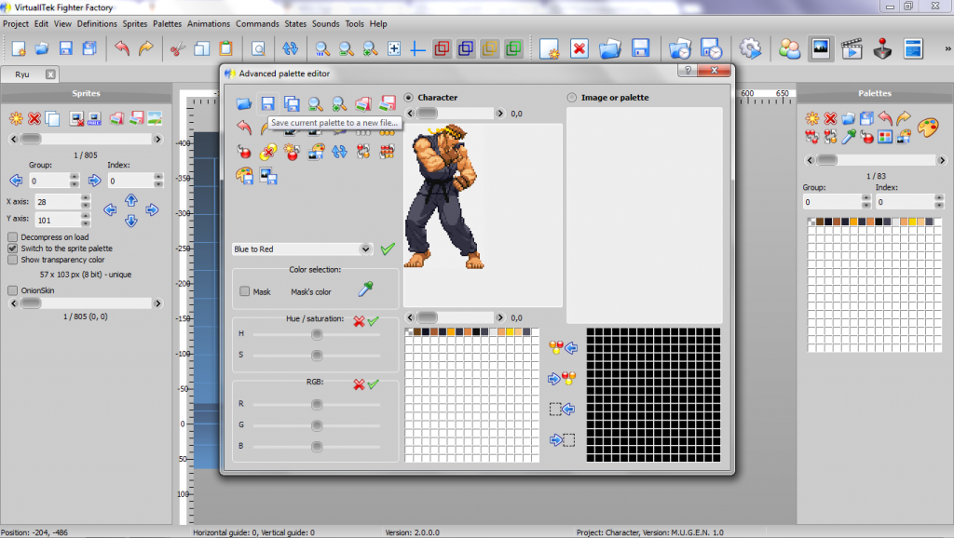Image resolution: width=954 pixels, height=538 pixels.
Task: Uncheck Switch to the sprite palette
Action: pos(13,248)
